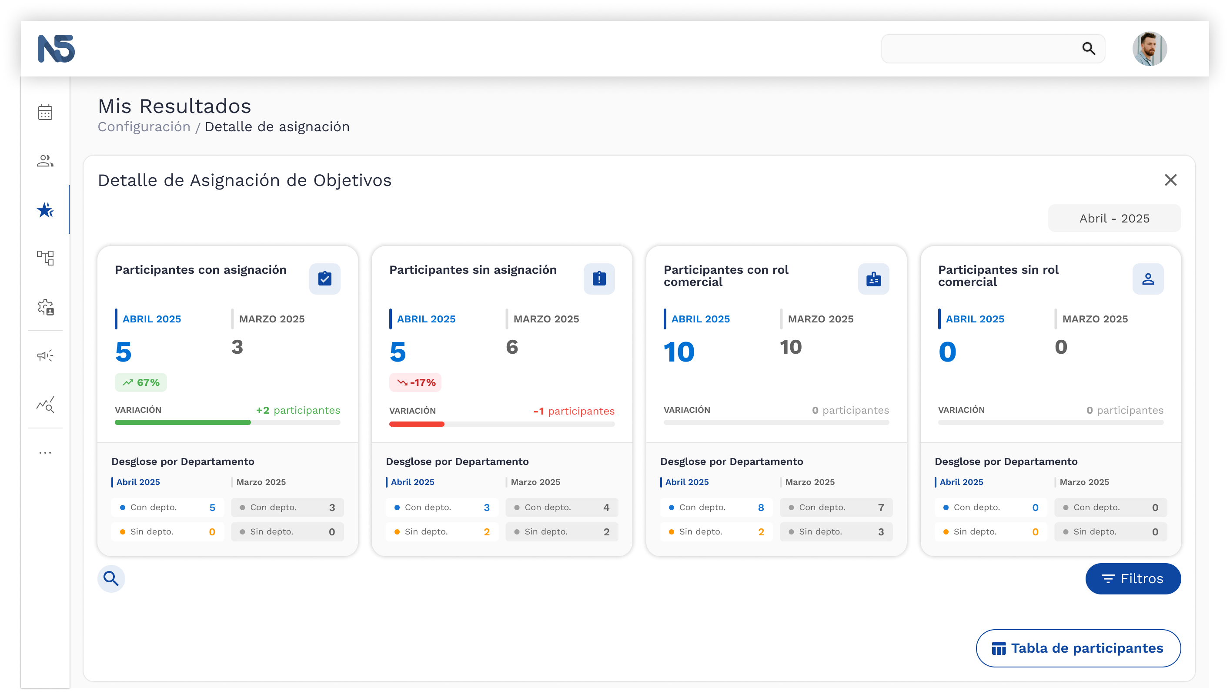Click '-1 participantes' variation text
Screen dimensions: 1230x697
pyautogui.click(x=574, y=411)
